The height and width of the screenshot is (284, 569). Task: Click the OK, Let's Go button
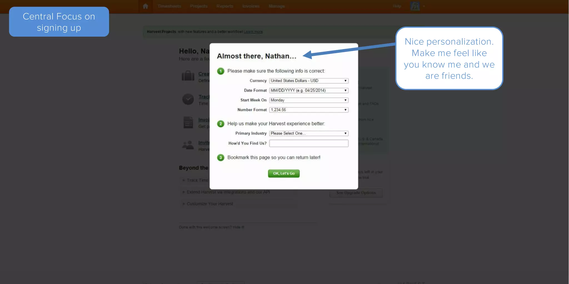pos(284,173)
